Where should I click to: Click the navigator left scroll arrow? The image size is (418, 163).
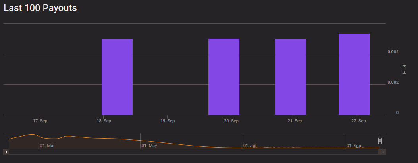click(x=6, y=152)
